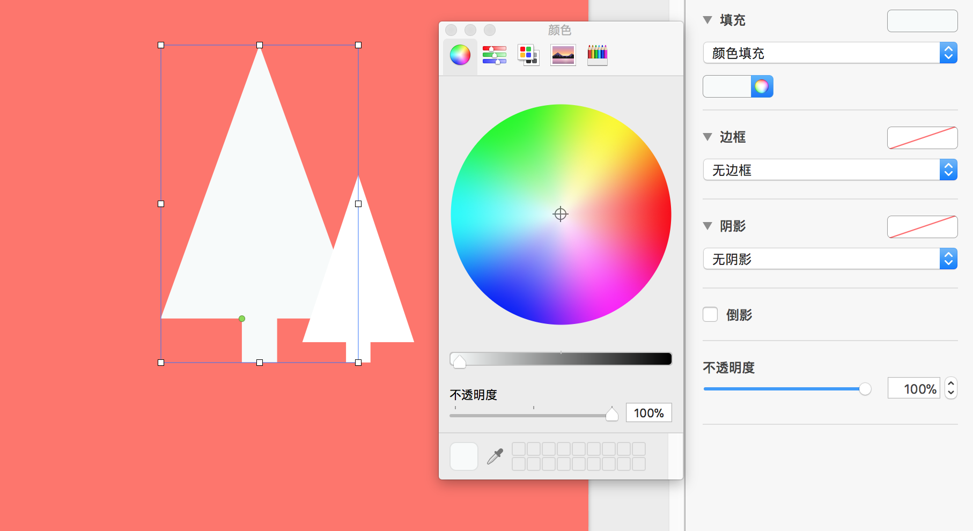973x531 pixels.
Task: Collapse the 填充 section triangle
Action: coord(707,20)
